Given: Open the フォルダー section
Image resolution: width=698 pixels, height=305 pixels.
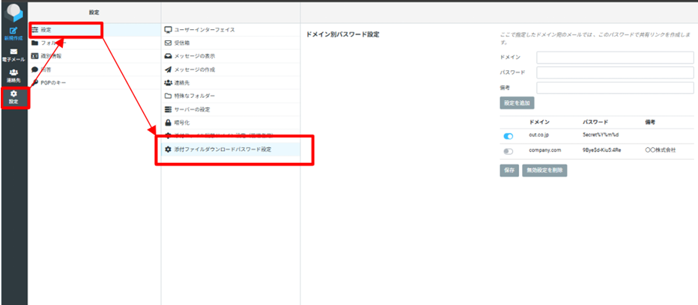Looking at the screenshot, I should click(x=95, y=43).
